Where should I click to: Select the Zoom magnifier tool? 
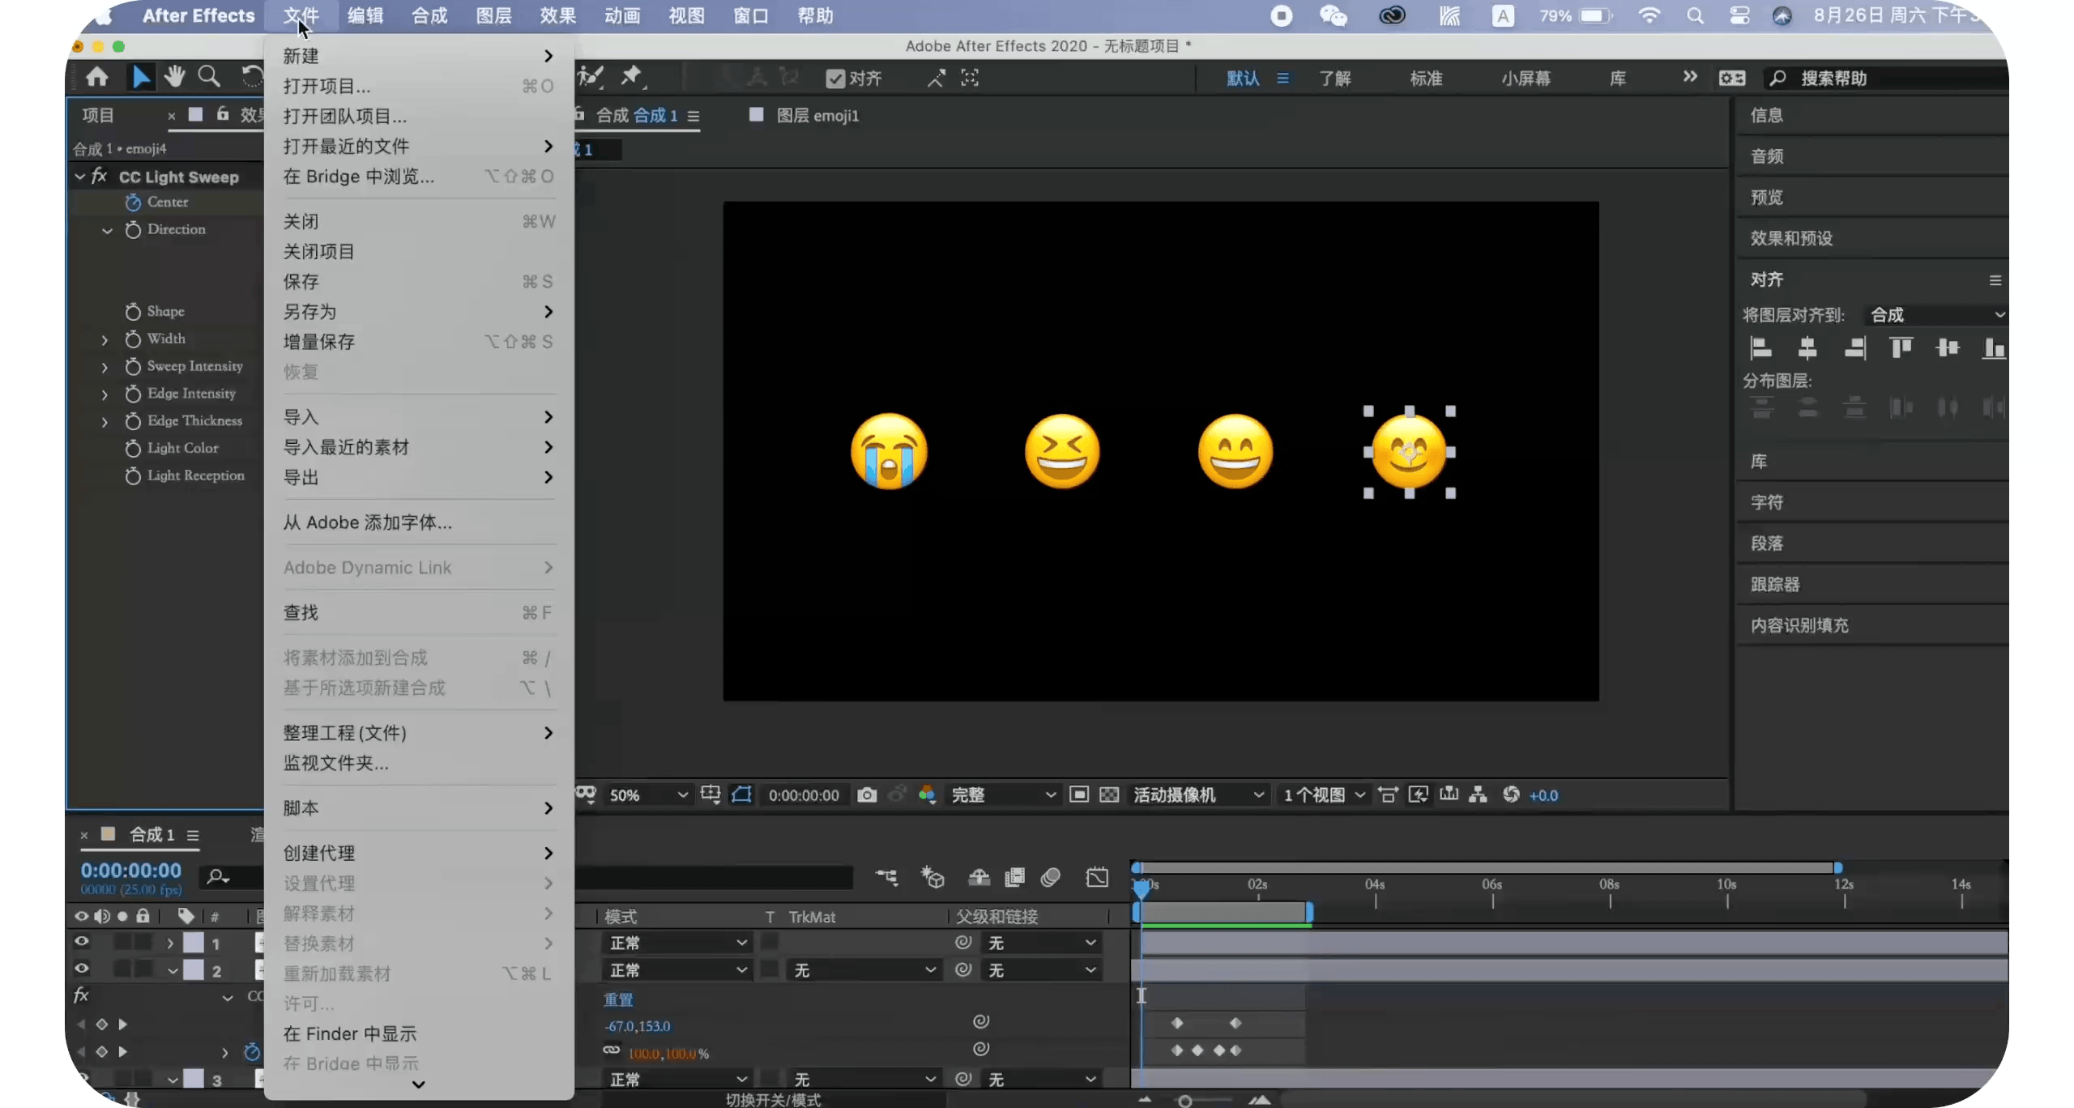click(x=209, y=77)
